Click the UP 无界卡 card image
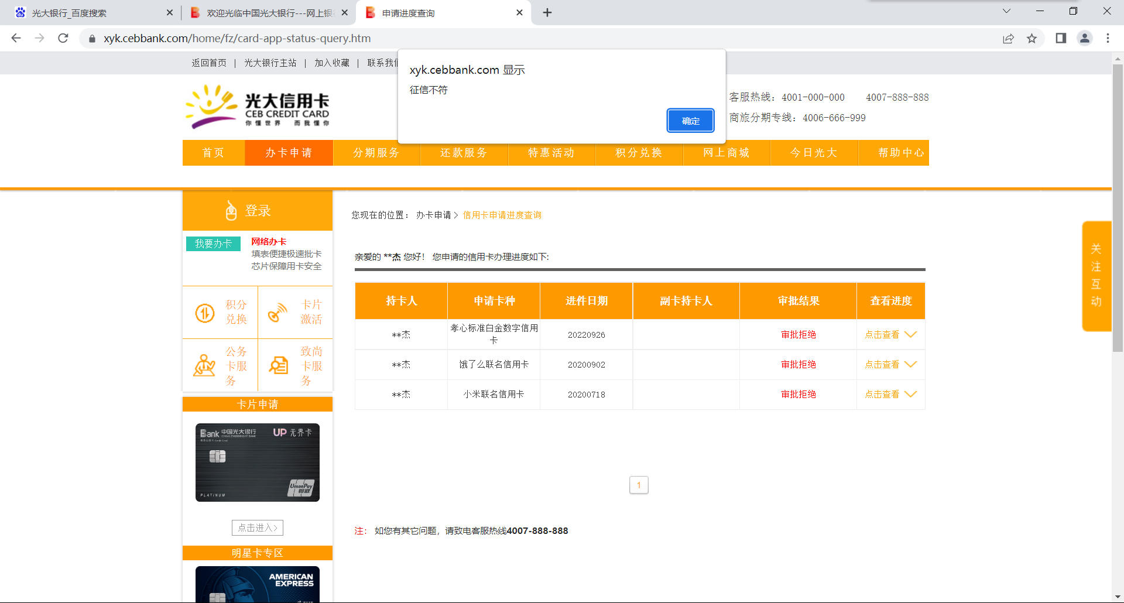This screenshot has height=603, width=1124. (258, 462)
